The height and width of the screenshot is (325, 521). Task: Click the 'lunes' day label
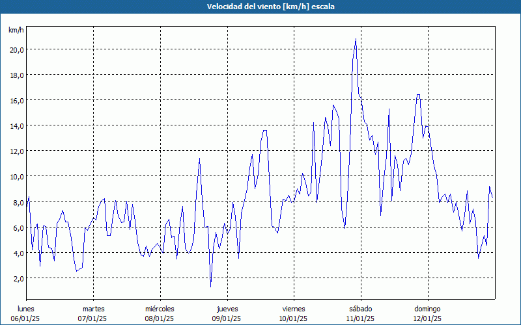pyautogui.click(x=26, y=309)
